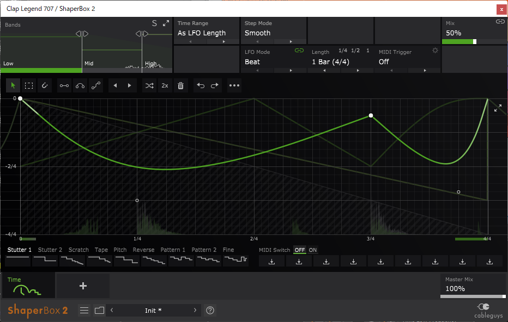Click the Mix link icon

(500, 22)
